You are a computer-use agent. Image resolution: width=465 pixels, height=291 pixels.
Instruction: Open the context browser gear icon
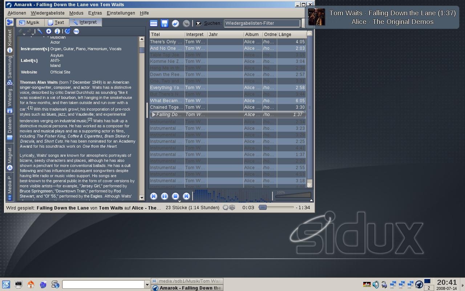point(9,23)
